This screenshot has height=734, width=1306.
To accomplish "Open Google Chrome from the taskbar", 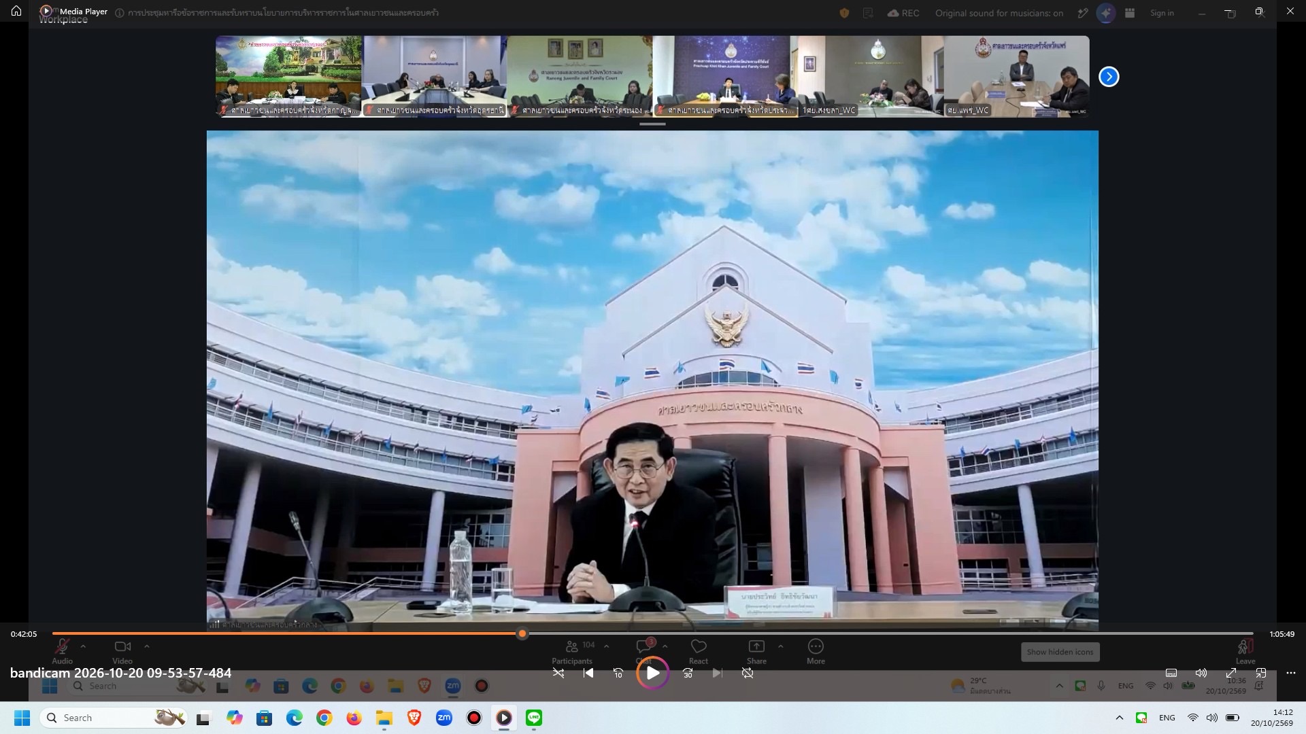I will coord(324,718).
